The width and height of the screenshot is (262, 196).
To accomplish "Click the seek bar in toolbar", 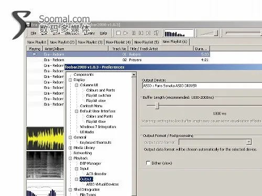I will point(244,33).
